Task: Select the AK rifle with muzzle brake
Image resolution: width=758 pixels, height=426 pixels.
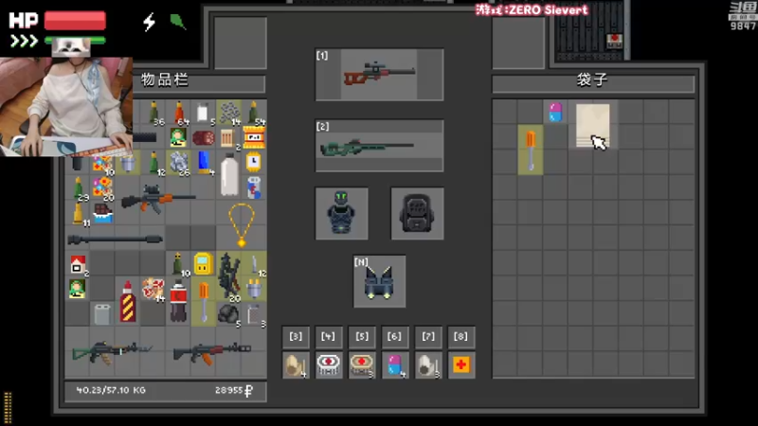Action: pyautogui.click(x=211, y=352)
